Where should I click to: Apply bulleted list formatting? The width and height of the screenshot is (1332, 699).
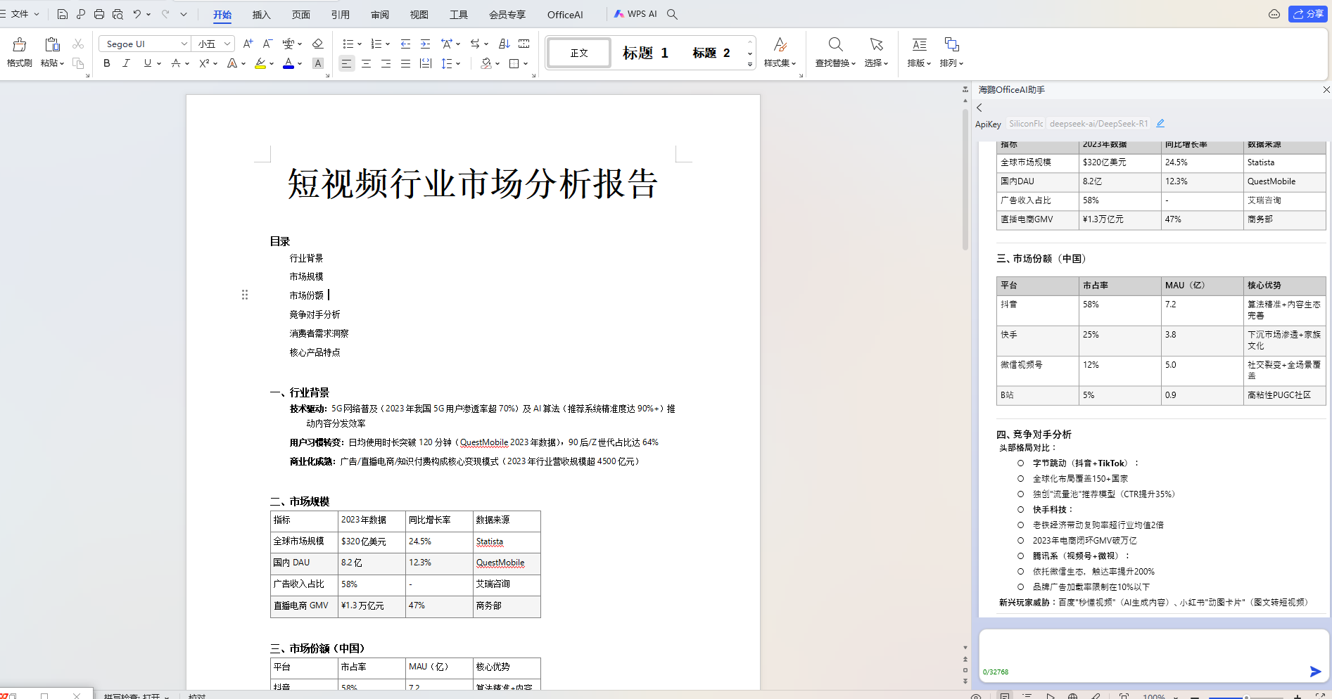click(x=348, y=44)
